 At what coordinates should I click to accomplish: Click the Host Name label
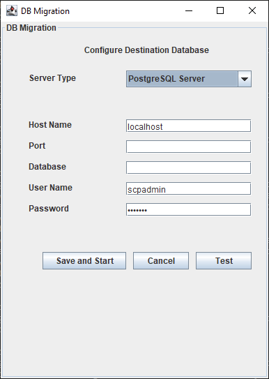tap(50, 125)
